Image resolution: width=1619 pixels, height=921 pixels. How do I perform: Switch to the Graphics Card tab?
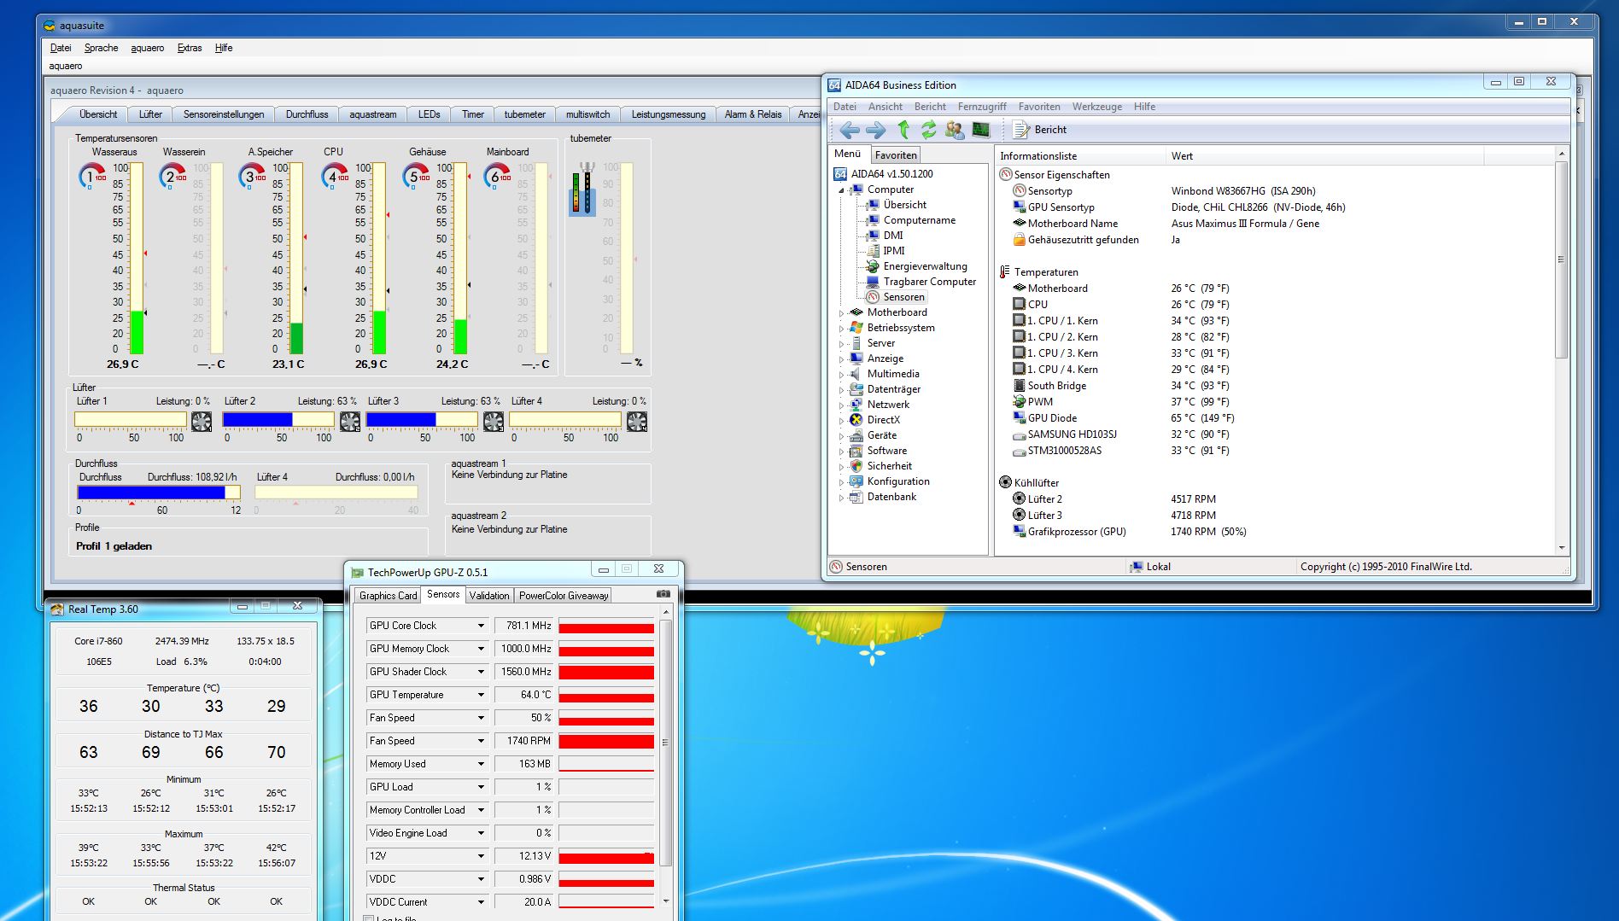[x=388, y=596]
